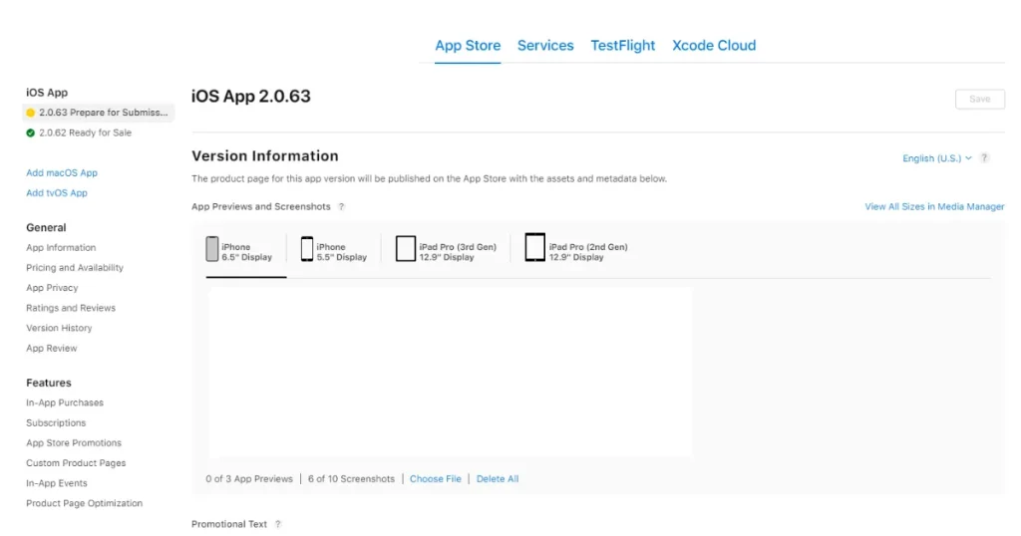Click the iPad Pro 3rd Gen device icon
The height and width of the screenshot is (536, 1021).
pyautogui.click(x=405, y=249)
